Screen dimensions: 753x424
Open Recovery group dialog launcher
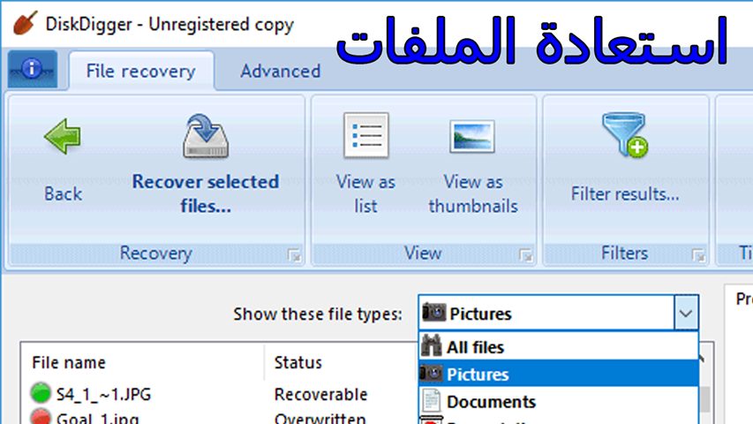point(294,254)
